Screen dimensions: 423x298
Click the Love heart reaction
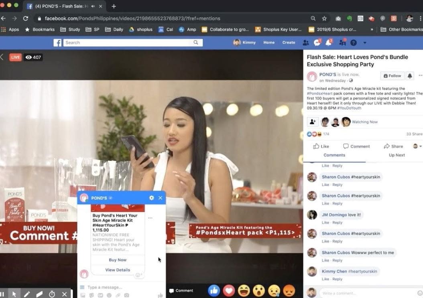229,290
